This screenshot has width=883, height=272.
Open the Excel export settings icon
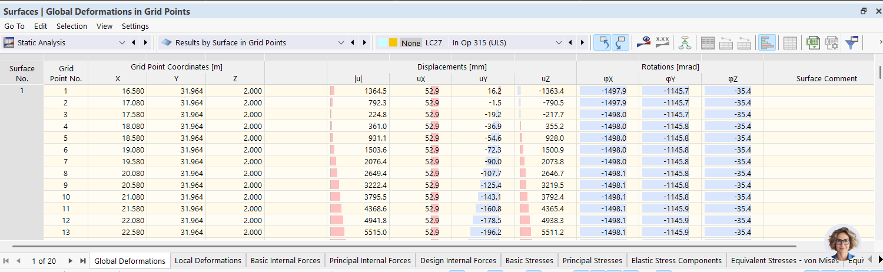(x=831, y=42)
